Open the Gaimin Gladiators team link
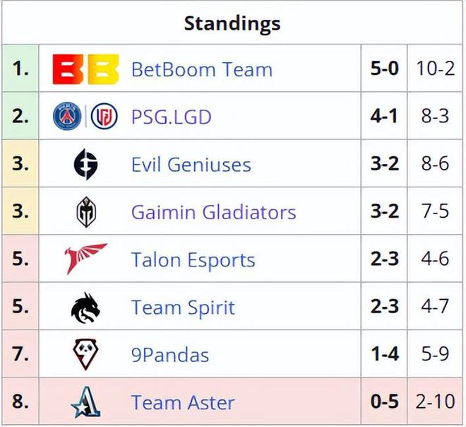 [214, 212]
